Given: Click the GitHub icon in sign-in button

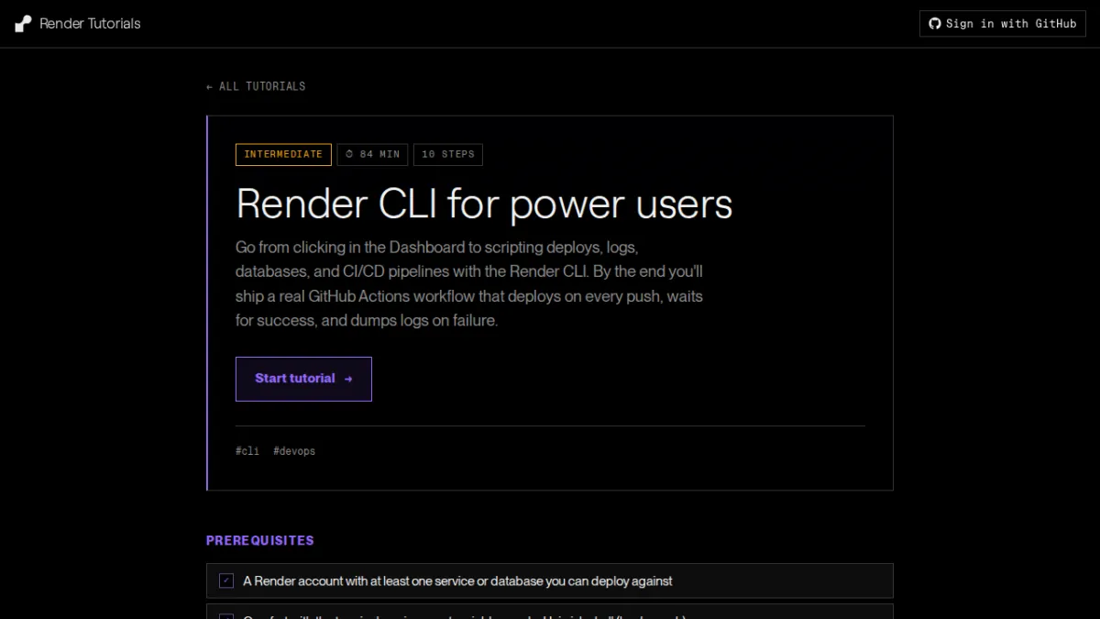Looking at the screenshot, I should click(x=935, y=24).
